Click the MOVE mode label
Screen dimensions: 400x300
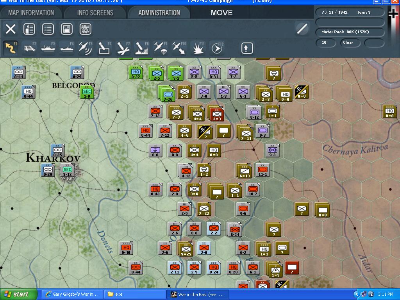(221, 12)
